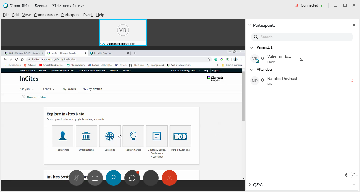Open the feedback emoji dropdown
Viewport: 360px width, 192px height.
coord(355,175)
